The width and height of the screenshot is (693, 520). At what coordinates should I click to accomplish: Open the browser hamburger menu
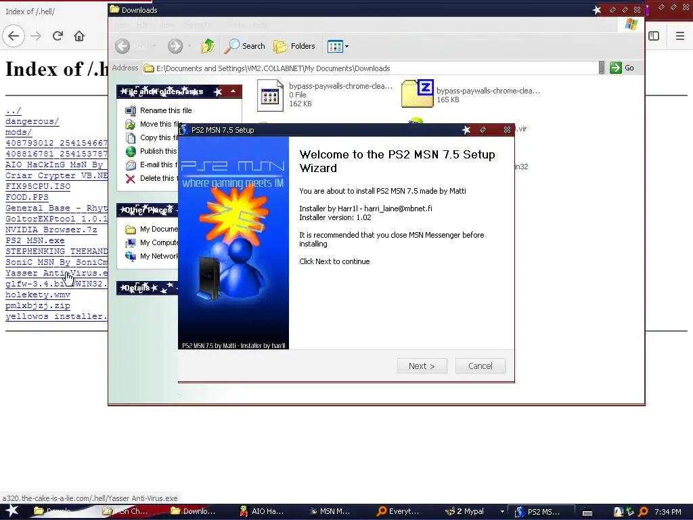coord(679,36)
